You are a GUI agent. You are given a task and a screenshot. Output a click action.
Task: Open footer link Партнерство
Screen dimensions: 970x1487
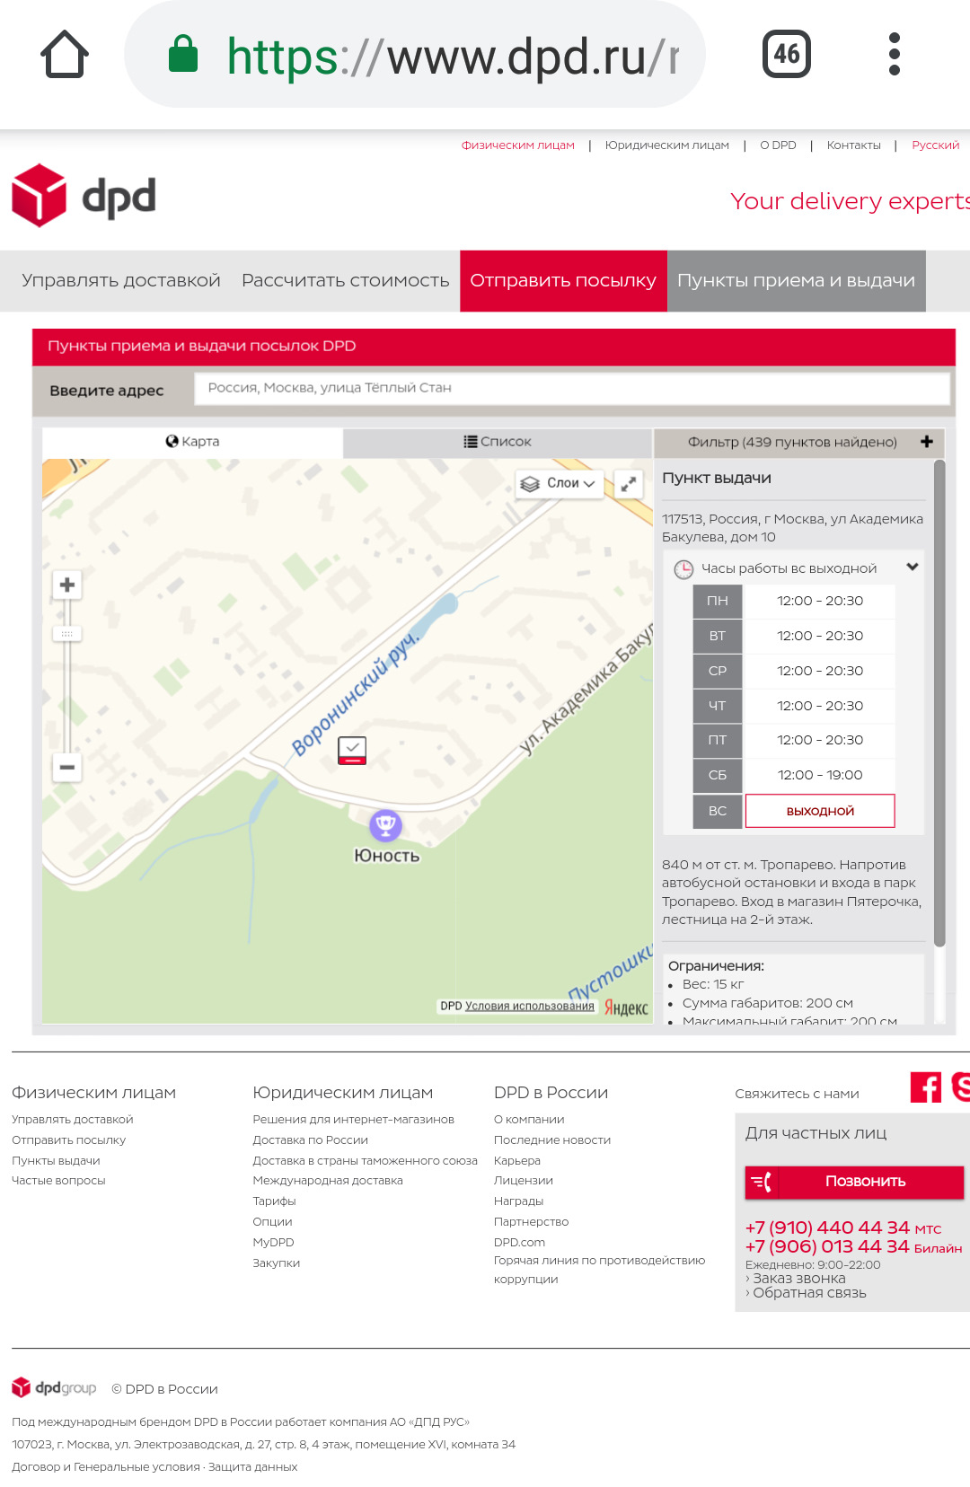click(x=531, y=1222)
